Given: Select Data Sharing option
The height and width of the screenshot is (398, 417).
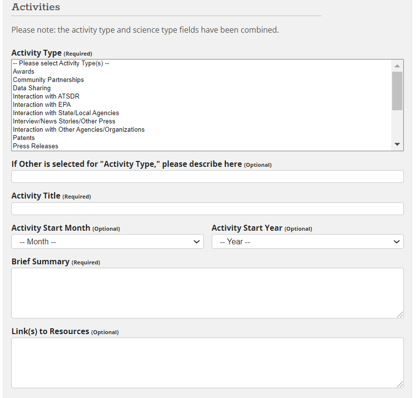Looking at the screenshot, I should pyautogui.click(x=32, y=88).
